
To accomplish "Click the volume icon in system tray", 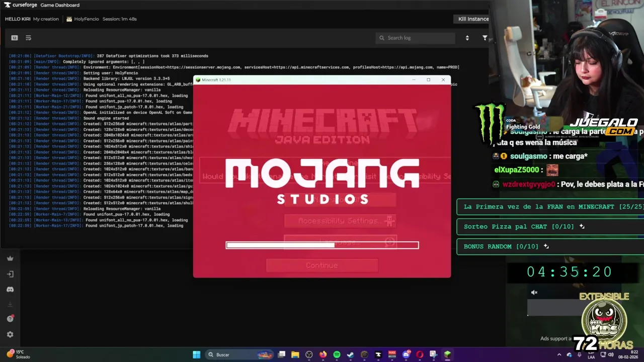I will (x=611, y=354).
